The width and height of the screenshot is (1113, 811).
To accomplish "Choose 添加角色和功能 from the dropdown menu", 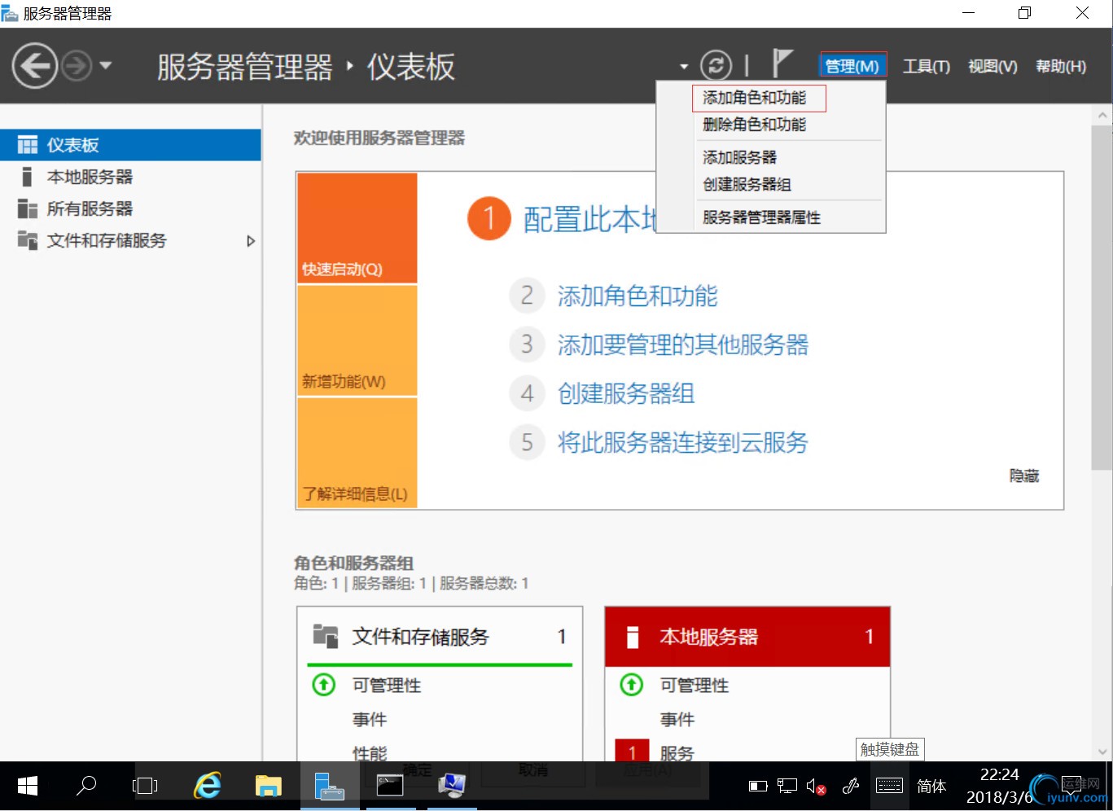I will click(755, 98).
